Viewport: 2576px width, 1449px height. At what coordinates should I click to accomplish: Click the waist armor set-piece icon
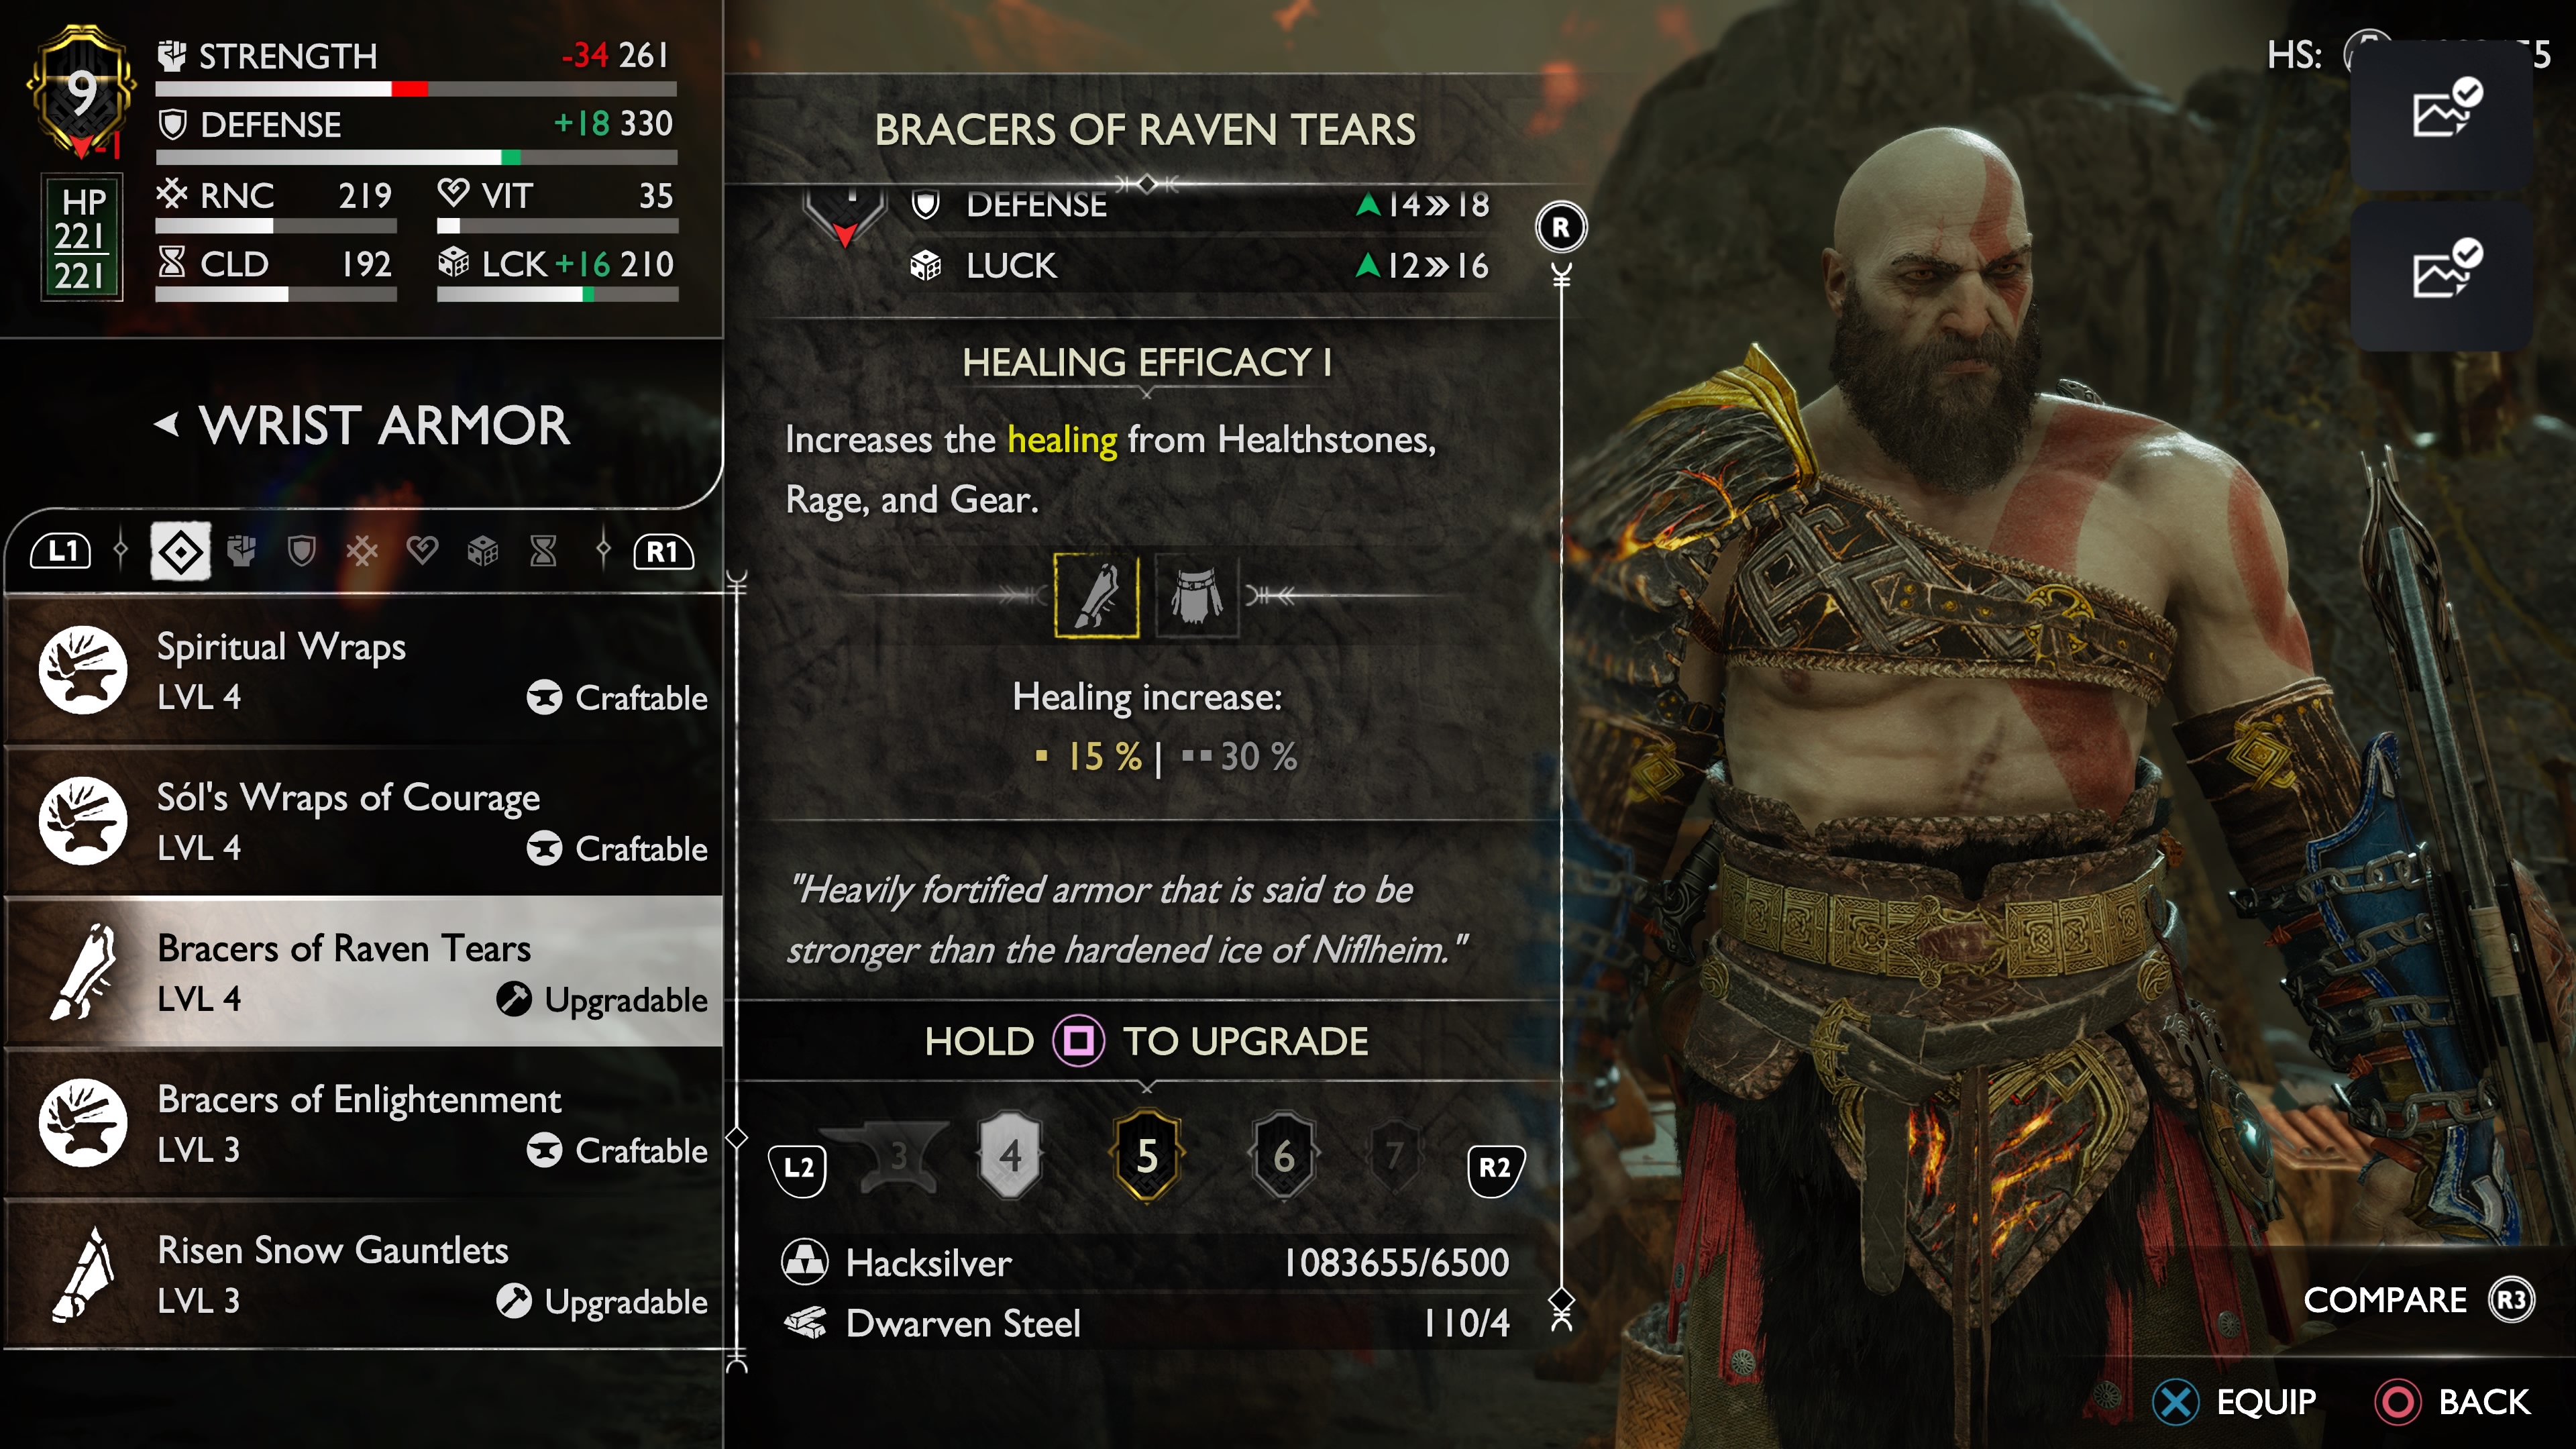[1196, 596]
